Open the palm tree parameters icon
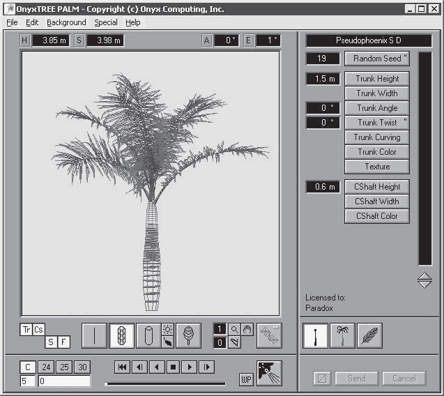444x396 pixels. (342, 335)
